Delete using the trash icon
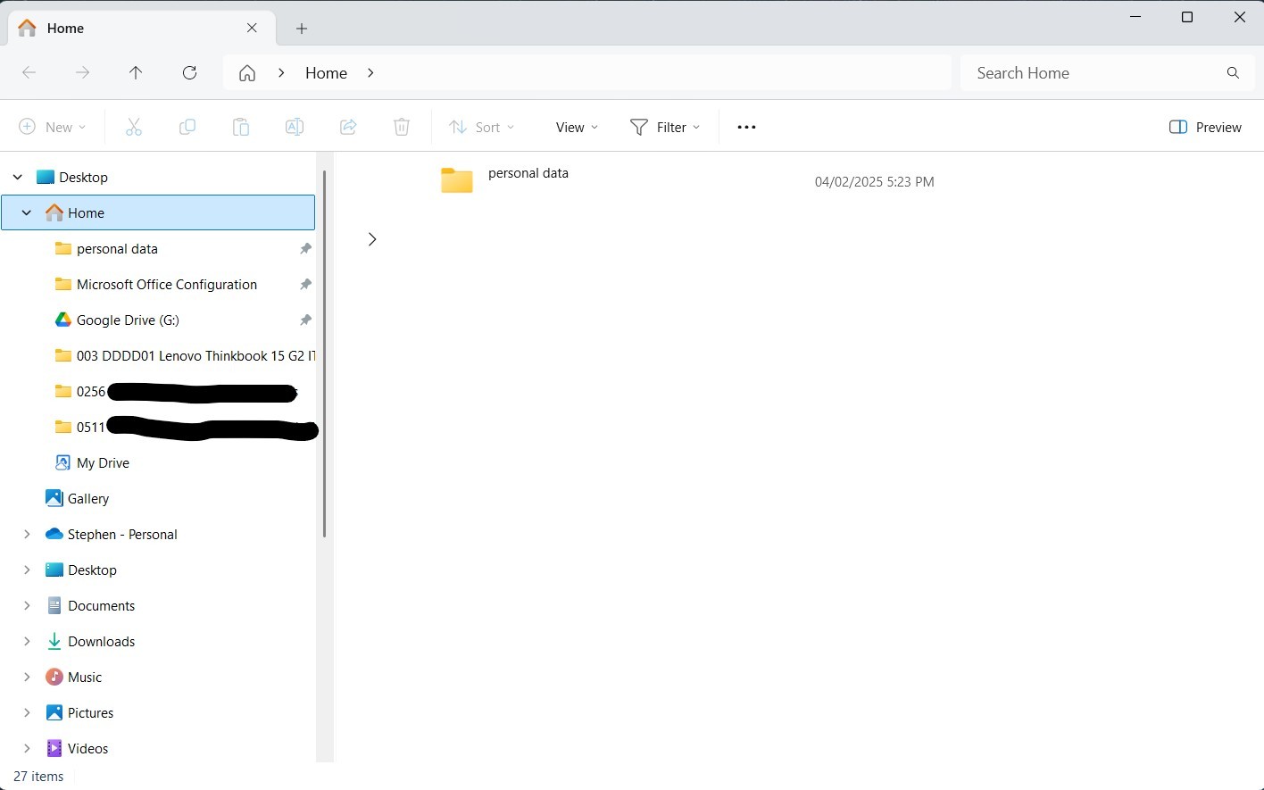Image resolution: width=1264 pixels, height=790 pixels. click(x=402, y=126)
